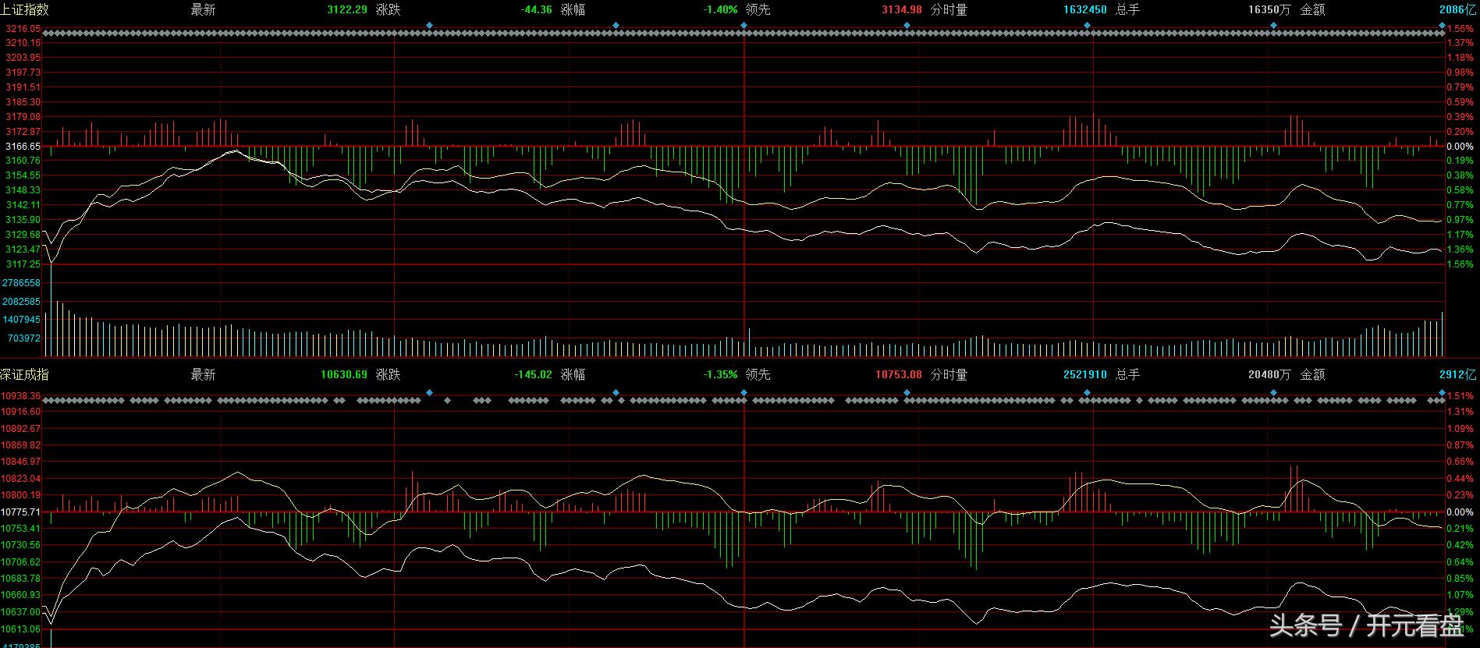1480x648 pixels.
Task: Click the 3216.05 price axis label
Action: [23, 28]
